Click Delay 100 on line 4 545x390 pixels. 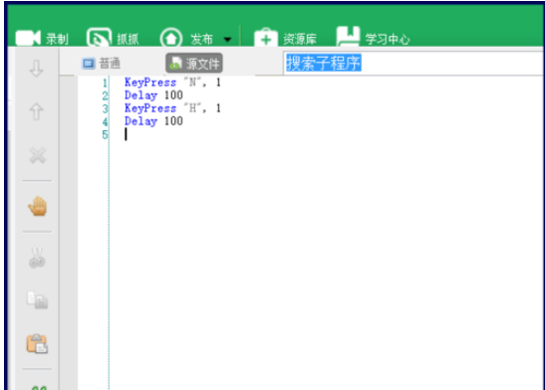tap(153, 121)
